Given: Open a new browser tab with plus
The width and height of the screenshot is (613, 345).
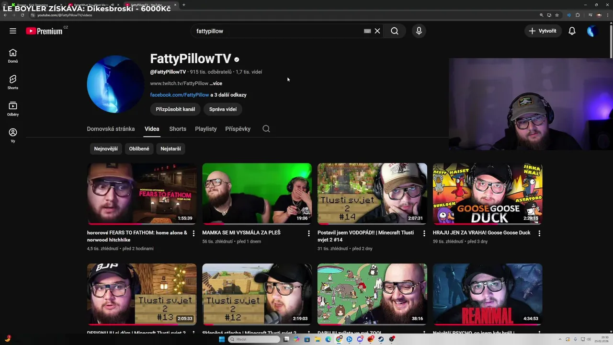Looking at the screenshot, I should coord(183,5).
